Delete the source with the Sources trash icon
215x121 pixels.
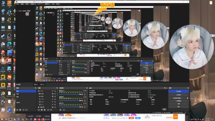(x=42, y=110)
